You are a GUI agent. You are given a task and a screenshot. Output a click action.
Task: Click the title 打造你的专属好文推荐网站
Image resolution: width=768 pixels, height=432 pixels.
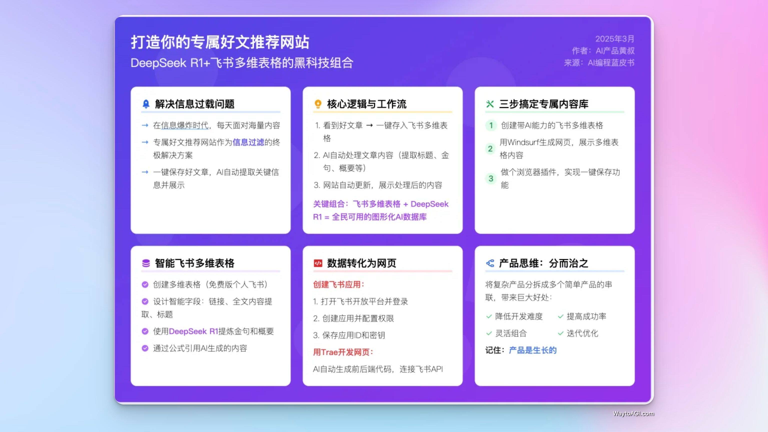pyautogui.click(x=220, y=42)
